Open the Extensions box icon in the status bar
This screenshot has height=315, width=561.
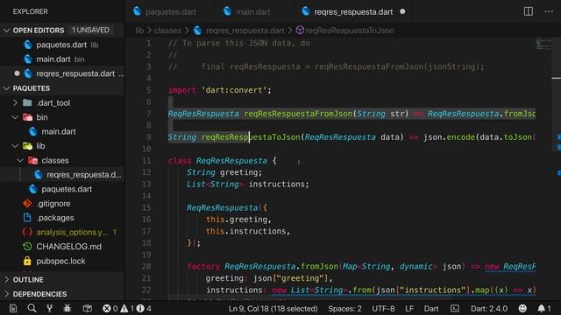[x=88, y=308]
